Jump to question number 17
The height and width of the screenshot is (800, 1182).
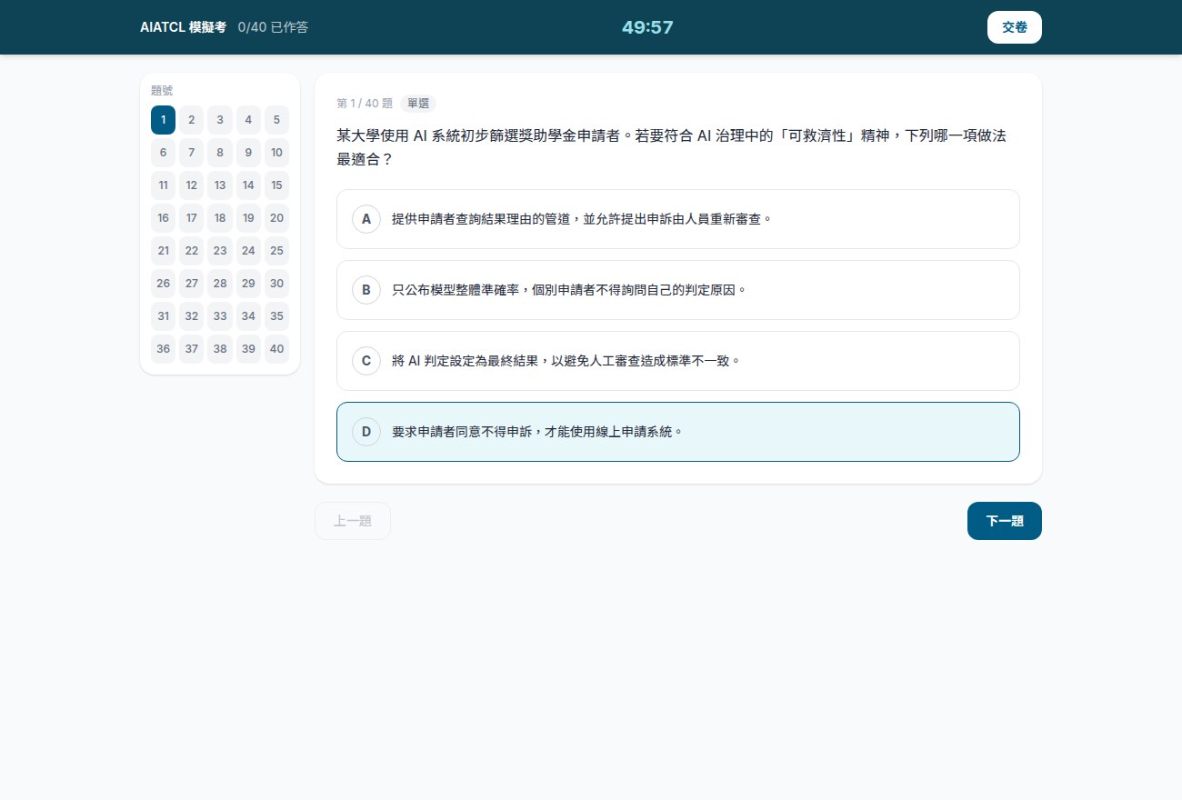click(192, 218)
